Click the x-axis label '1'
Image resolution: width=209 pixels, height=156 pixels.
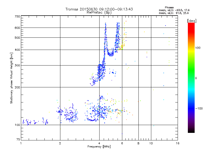[x=21, y=143]
